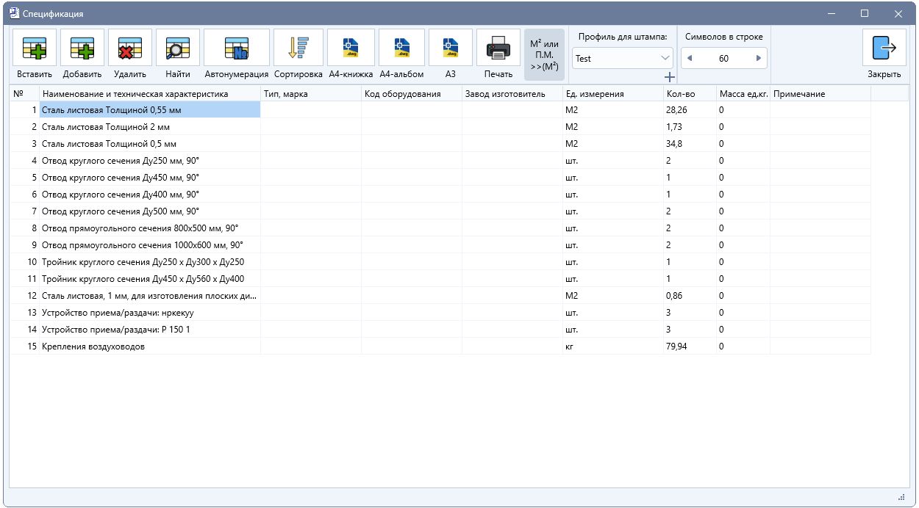Select Тройник круглого сечения Ду450 х Ду560 row

coord(440,279)
